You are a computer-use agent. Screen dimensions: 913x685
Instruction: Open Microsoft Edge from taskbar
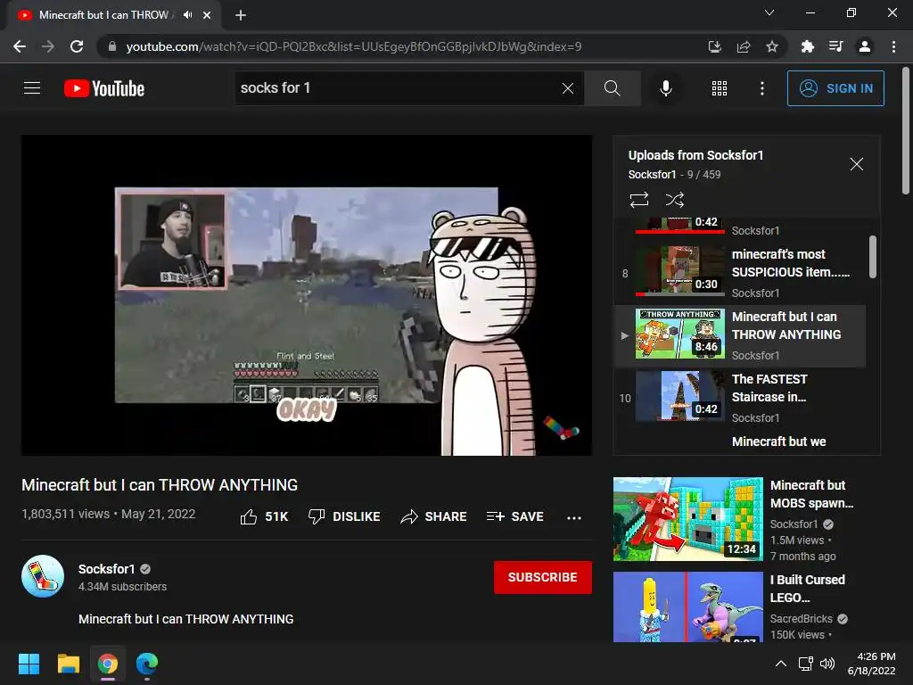coord(147,664)
